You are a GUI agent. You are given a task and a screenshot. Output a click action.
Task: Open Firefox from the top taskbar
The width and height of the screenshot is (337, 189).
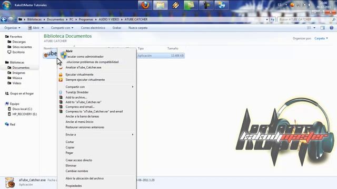145,5
